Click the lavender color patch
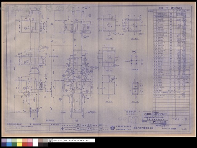 (4, 141)
